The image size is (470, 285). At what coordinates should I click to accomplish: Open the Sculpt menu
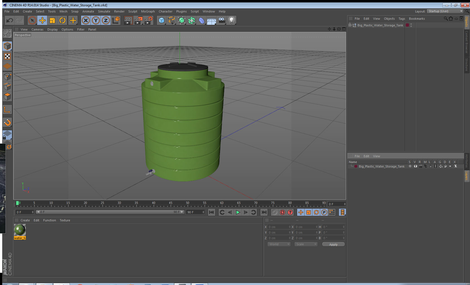tap(133, 11)
